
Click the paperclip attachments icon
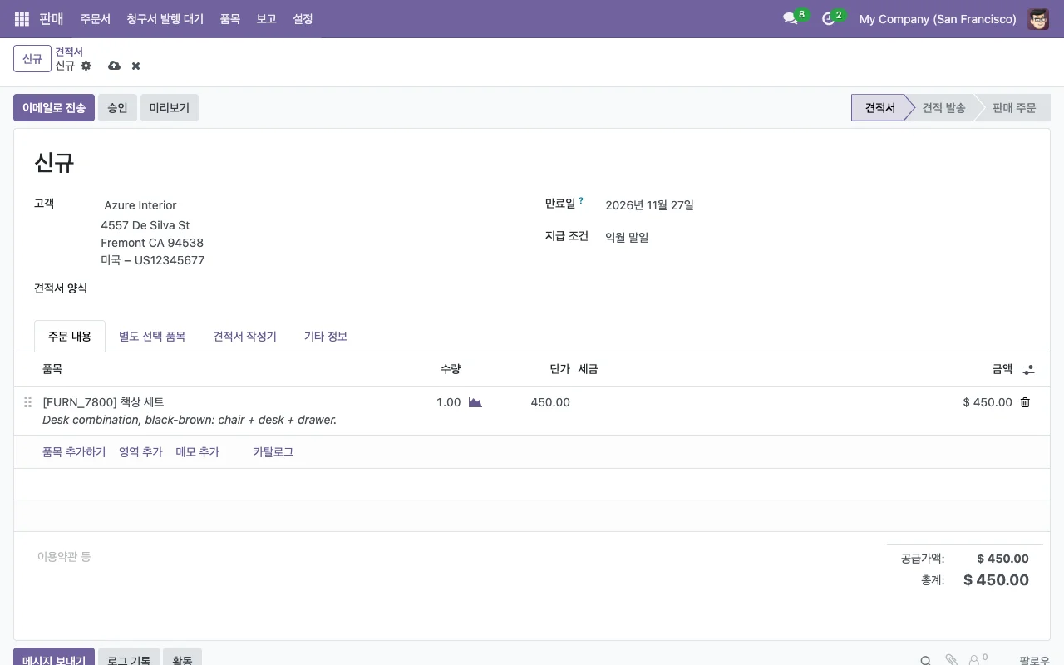click(952, 660)
